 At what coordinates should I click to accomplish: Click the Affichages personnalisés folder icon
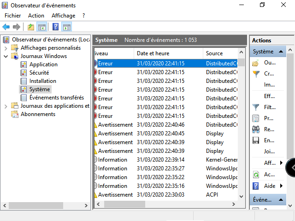coord(15,48)
